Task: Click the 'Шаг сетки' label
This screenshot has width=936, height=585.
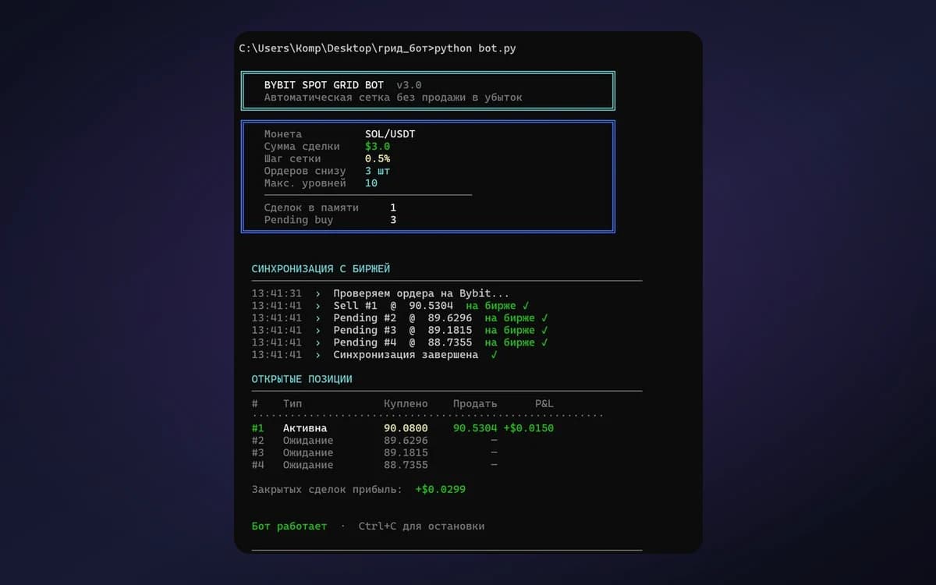Action: 292,158
